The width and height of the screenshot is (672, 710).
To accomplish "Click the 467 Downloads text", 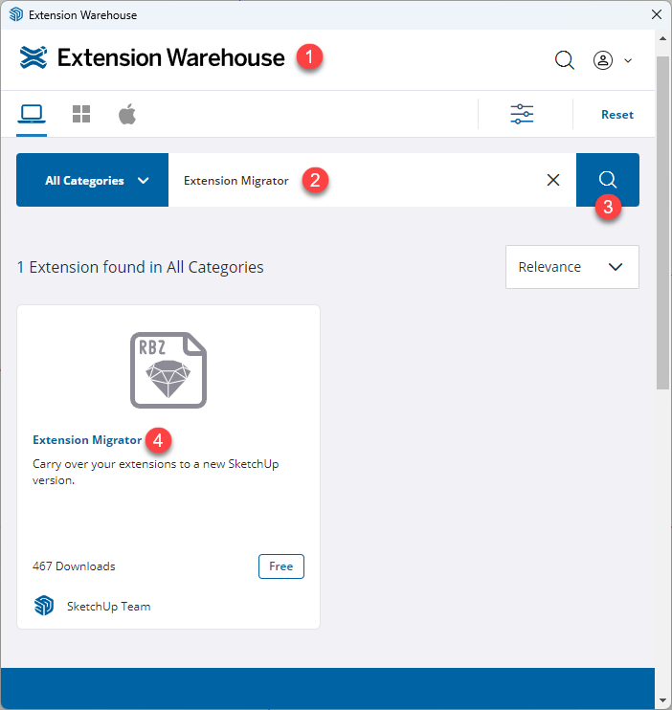I will [x=74, y=566].
